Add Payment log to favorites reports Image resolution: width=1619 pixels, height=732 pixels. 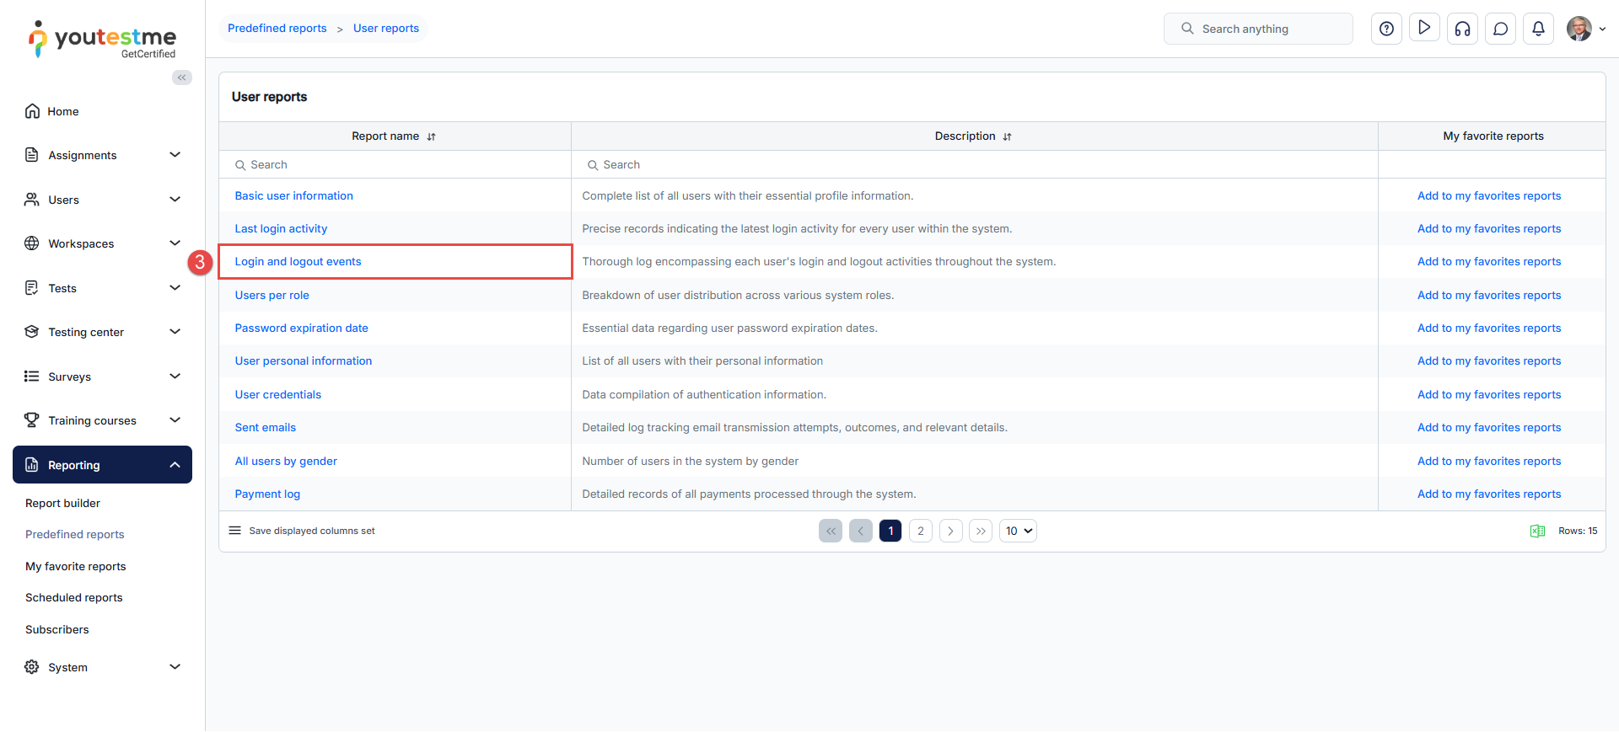[1488, 494]
